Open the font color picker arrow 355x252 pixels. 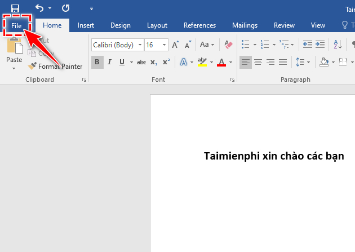pyautogui.click(x=230, y=62)
